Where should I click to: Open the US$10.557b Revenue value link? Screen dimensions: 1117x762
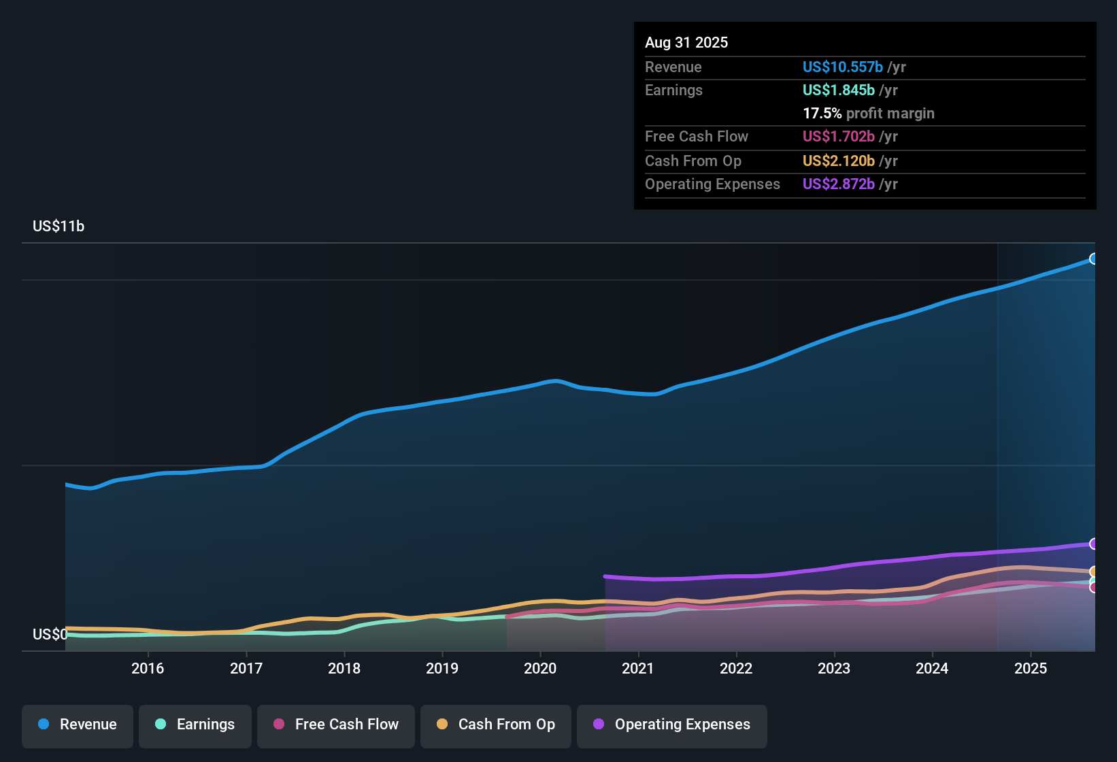point(842,67)
